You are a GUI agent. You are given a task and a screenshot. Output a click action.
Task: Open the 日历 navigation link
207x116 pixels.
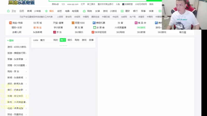tap(22, 11)
